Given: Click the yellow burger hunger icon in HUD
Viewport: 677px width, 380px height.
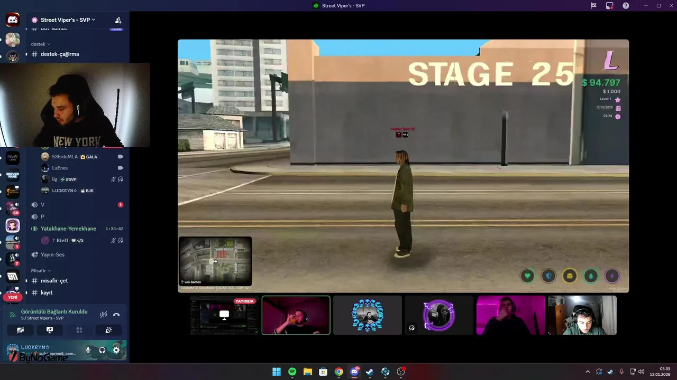Looking at the screenshot, I should point(570,275).
